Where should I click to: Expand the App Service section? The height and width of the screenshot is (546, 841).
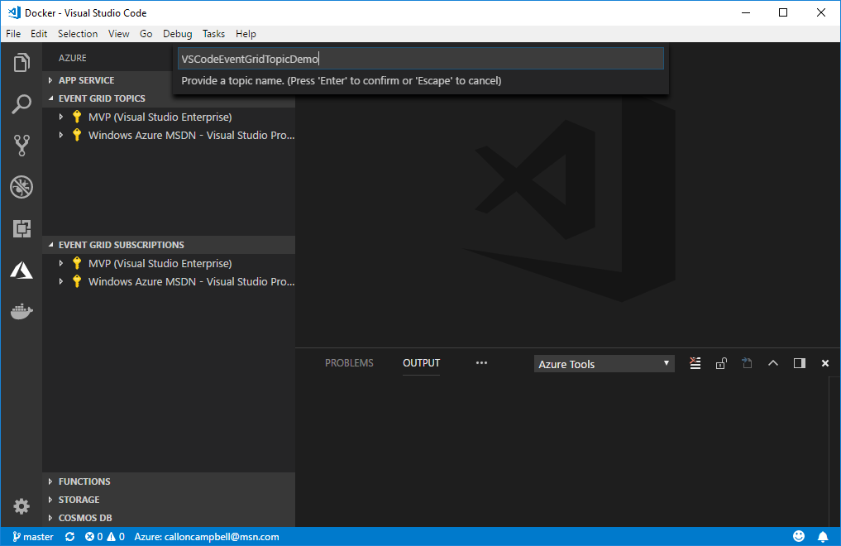86,80
